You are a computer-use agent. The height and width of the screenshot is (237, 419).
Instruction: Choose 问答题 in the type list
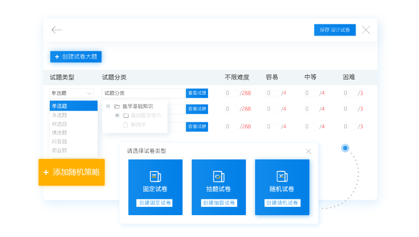(60, 141)
